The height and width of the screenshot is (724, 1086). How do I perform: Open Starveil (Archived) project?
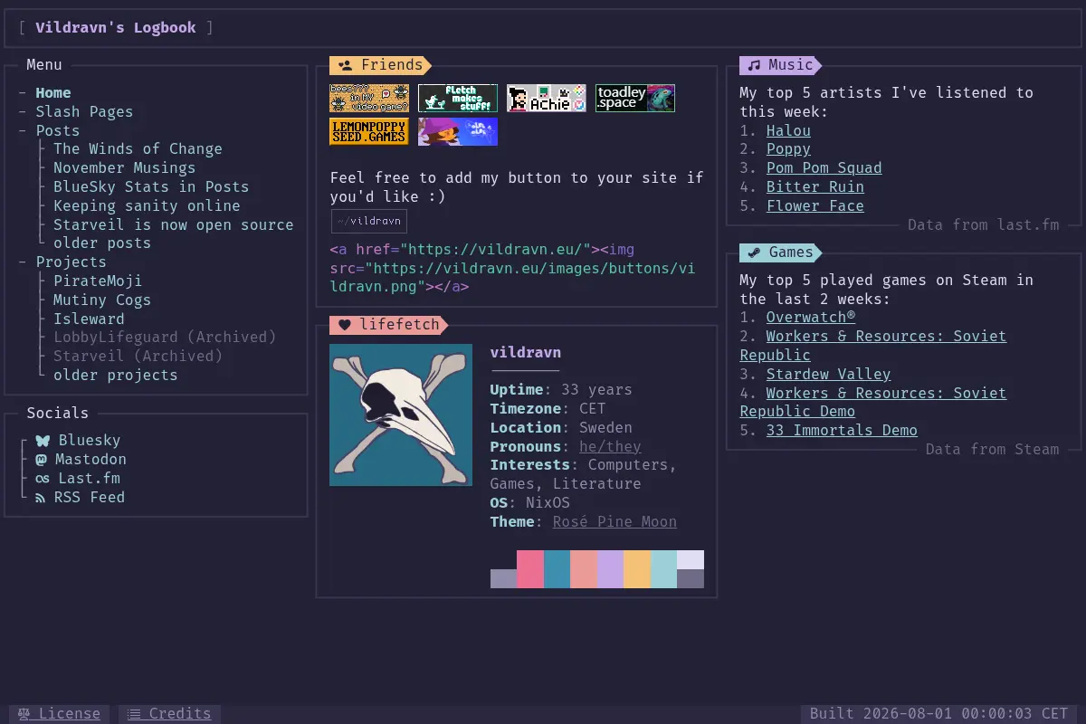pos(138,356)
